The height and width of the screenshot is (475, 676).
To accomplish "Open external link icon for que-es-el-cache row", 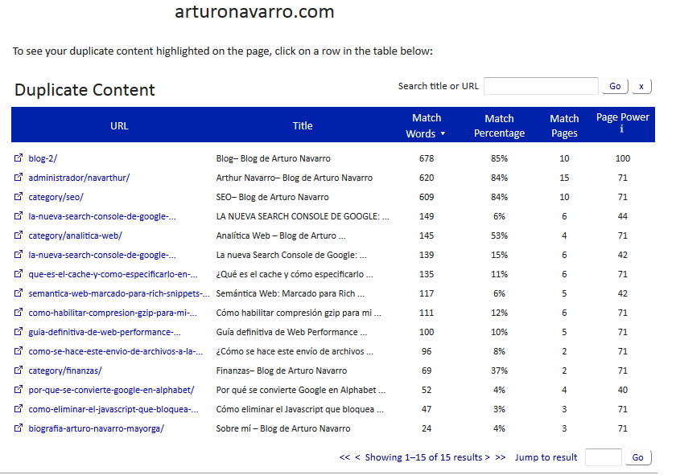I will (x=18, y=273).
